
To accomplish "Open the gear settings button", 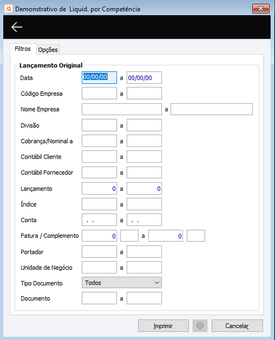I will (200, 326).
